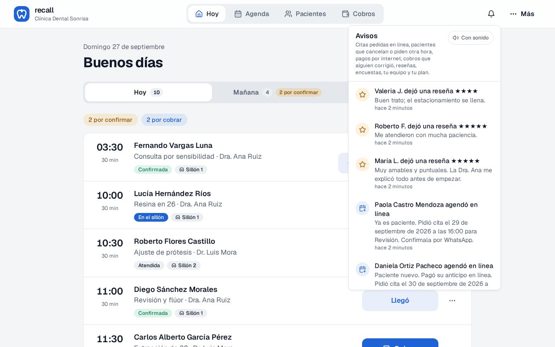
Task: Click the star icon on Valeria J.'s review
Action: [362, 95]
